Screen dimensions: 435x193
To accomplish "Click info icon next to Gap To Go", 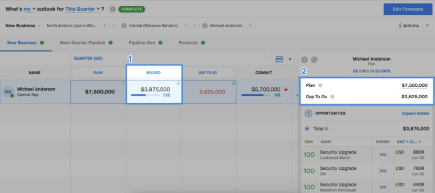I will coord(332,97).
